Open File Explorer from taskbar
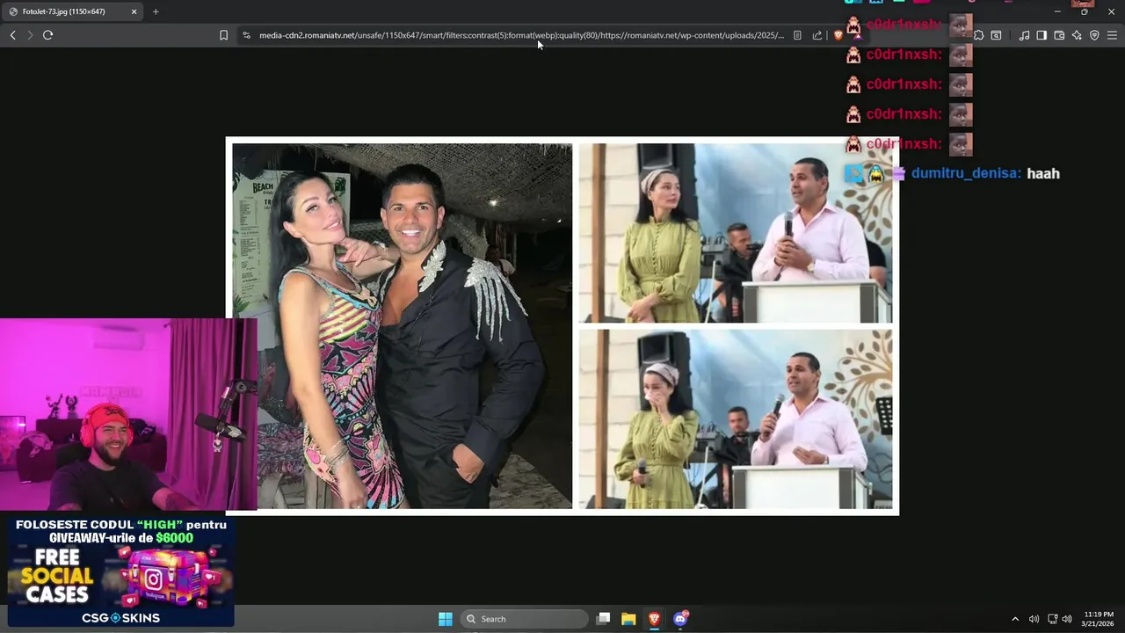This screenshot has height=633, width=1125. coord(628,619)
